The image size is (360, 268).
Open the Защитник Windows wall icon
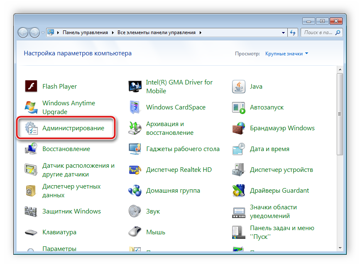click(31, 211)
